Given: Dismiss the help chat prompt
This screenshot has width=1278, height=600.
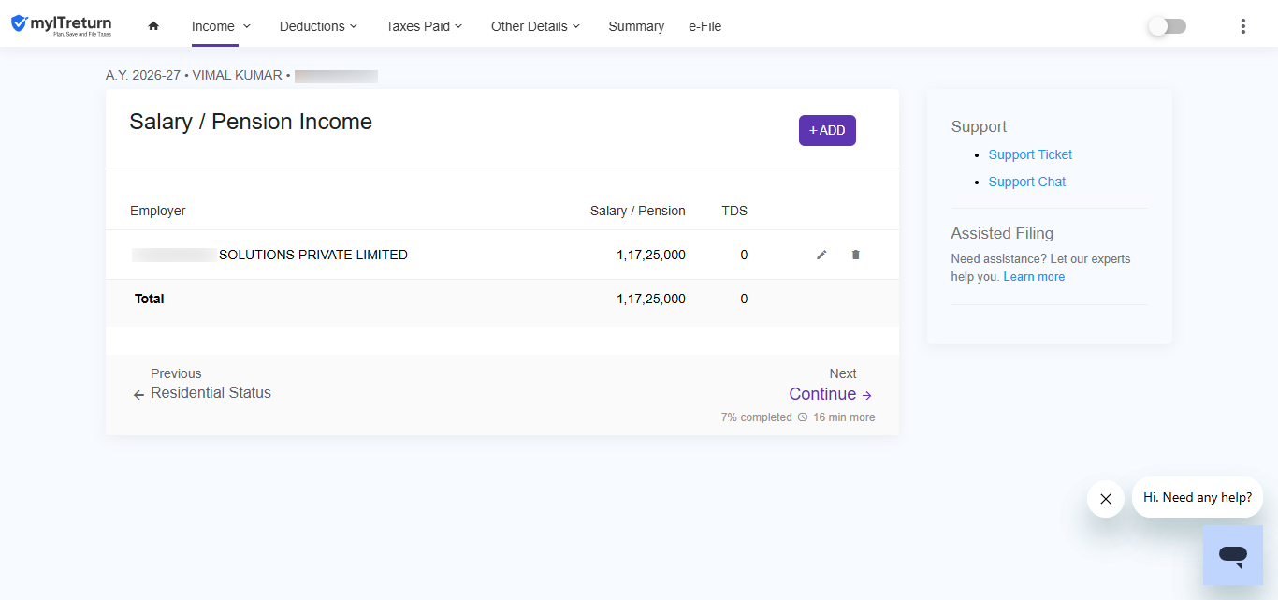Looking at the screenshot, I should pos(1106,499).
